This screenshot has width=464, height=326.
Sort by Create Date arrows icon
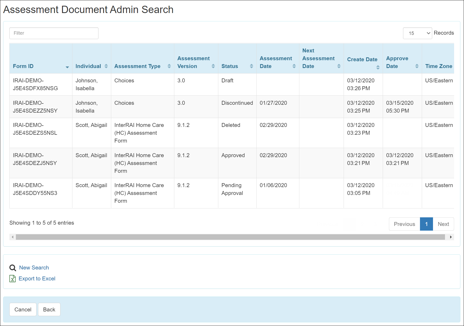[x=378, y=67]
